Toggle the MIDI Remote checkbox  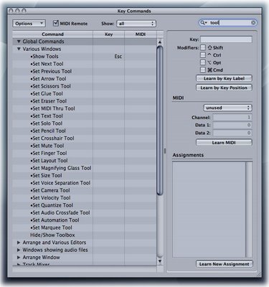(x=56, y=23)
